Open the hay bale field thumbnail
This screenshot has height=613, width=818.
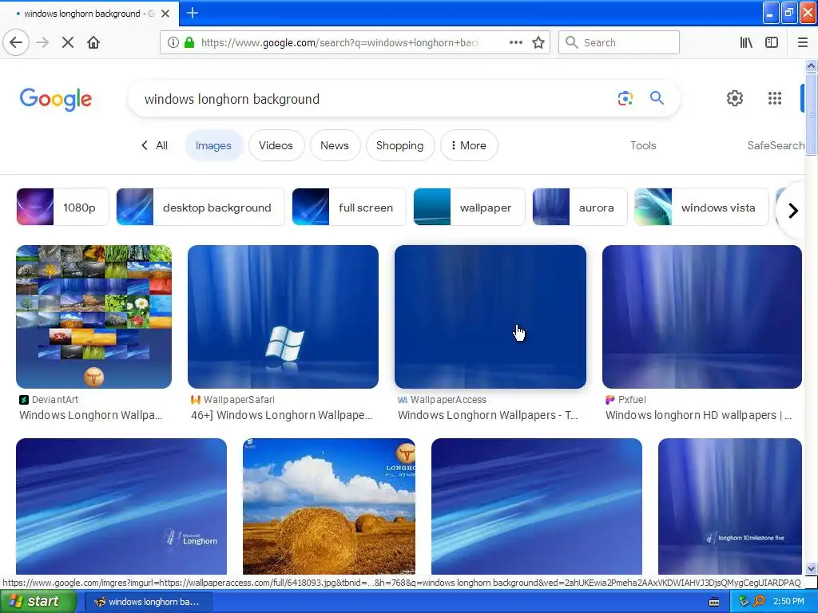(329, 506)
